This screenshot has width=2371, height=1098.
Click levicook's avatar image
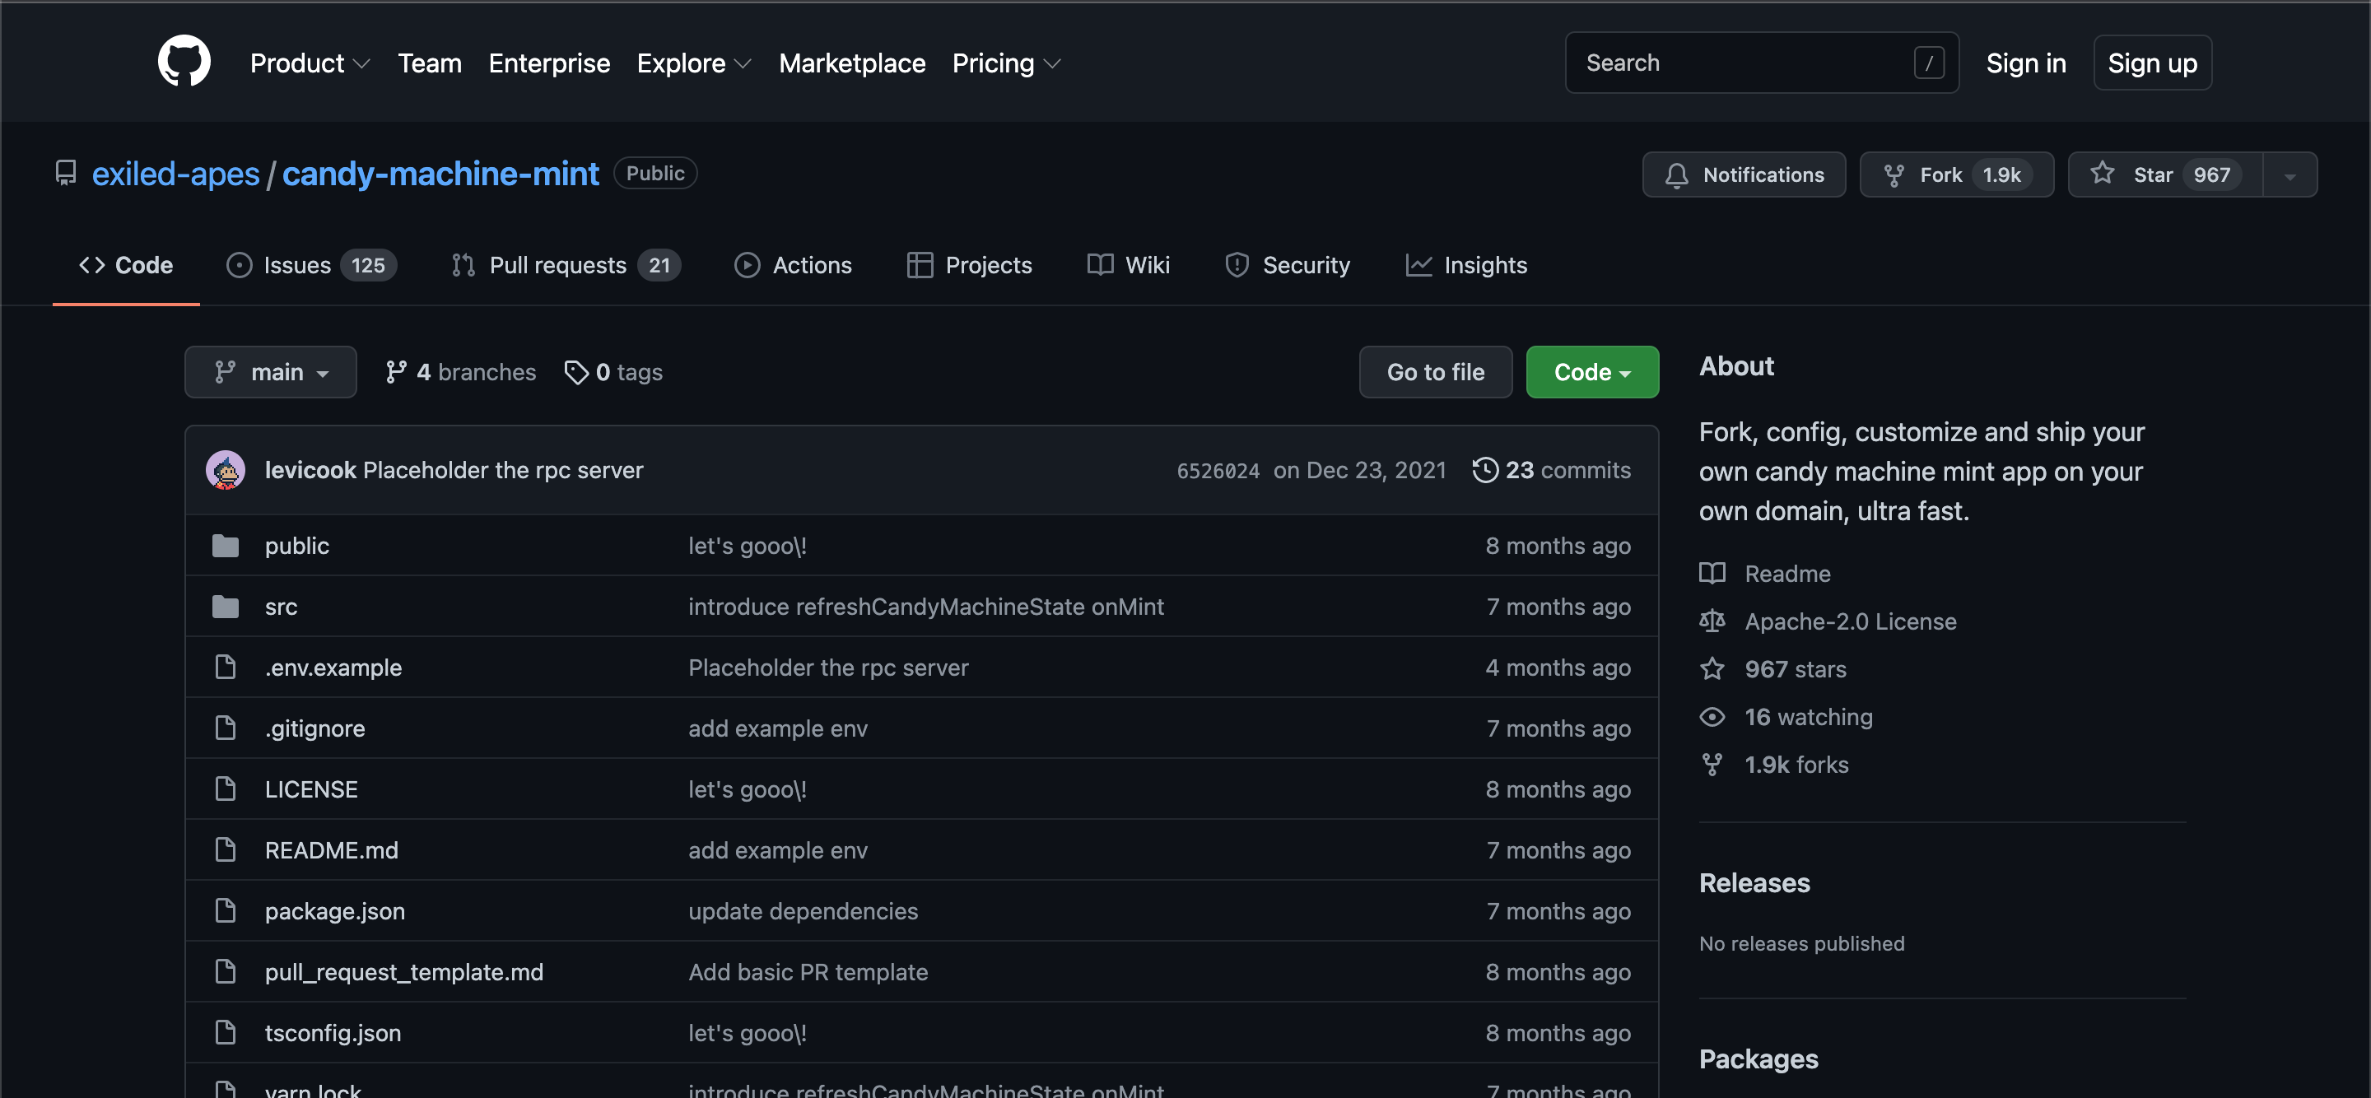click(226, 469)
